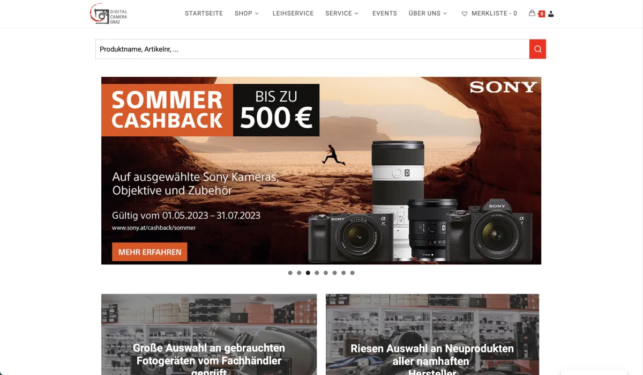The width and height of the screenshot is (643, 375).
Task: Open the Neuprodukte selection tile
Action: 432,334
